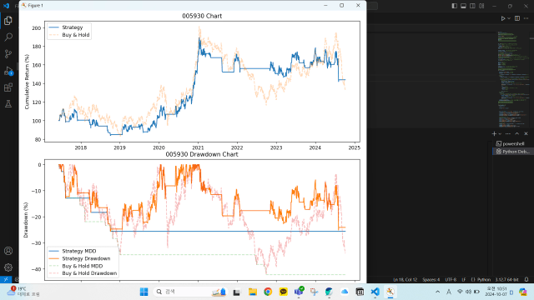Maximize the terminal panel with chevron
The image size is (534, 300).
[x=517, y=133]
